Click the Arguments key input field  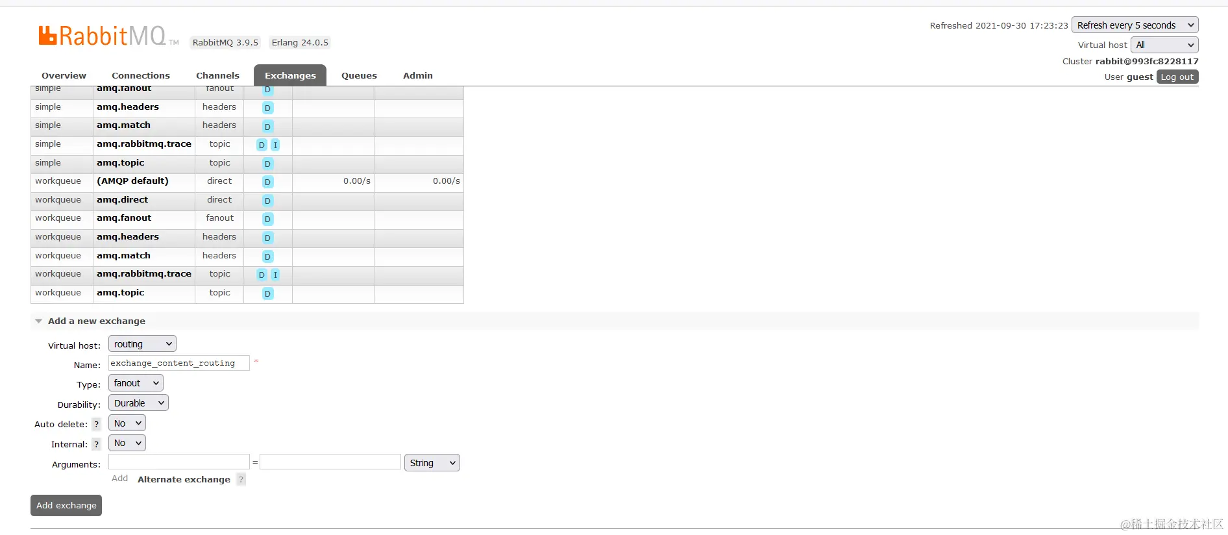[x=179, y=462]
